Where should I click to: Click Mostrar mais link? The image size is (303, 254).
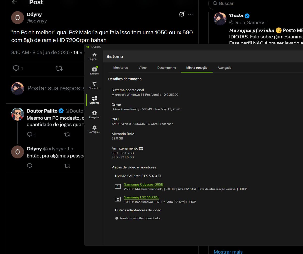tap(228, 251)
